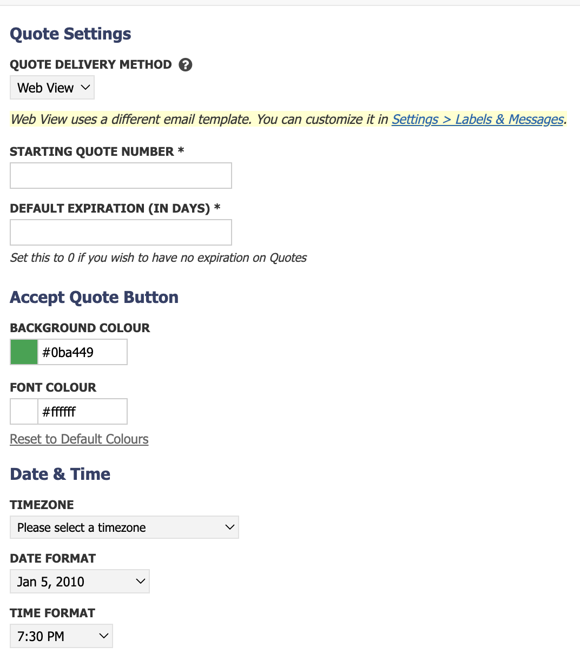Image resolution: width=580 pixels, height=660 pixels.
Task: Open the Quote Delivery Method help icon
Action: (x=186, y=65)
